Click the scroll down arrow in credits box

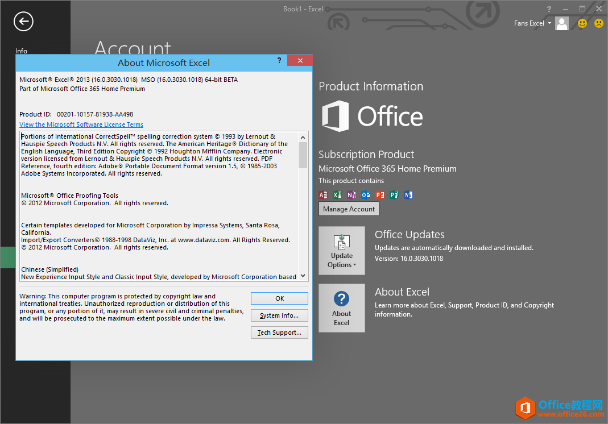303,276
